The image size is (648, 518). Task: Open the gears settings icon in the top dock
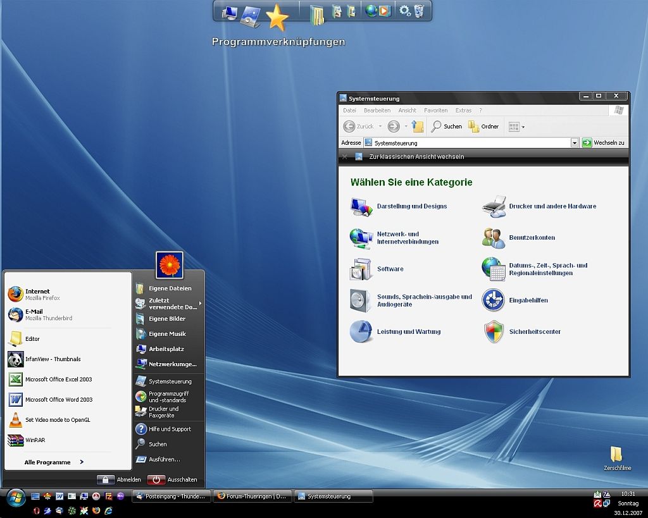click(x=404, y=11)
